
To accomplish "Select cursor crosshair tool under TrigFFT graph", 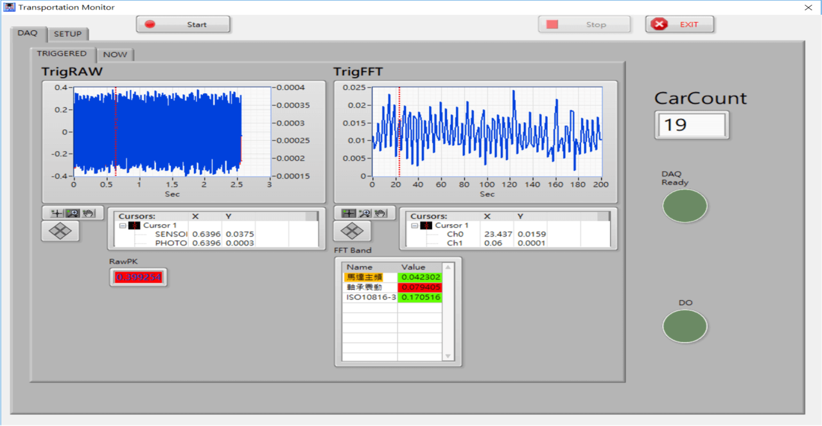I will click(349, 213).
